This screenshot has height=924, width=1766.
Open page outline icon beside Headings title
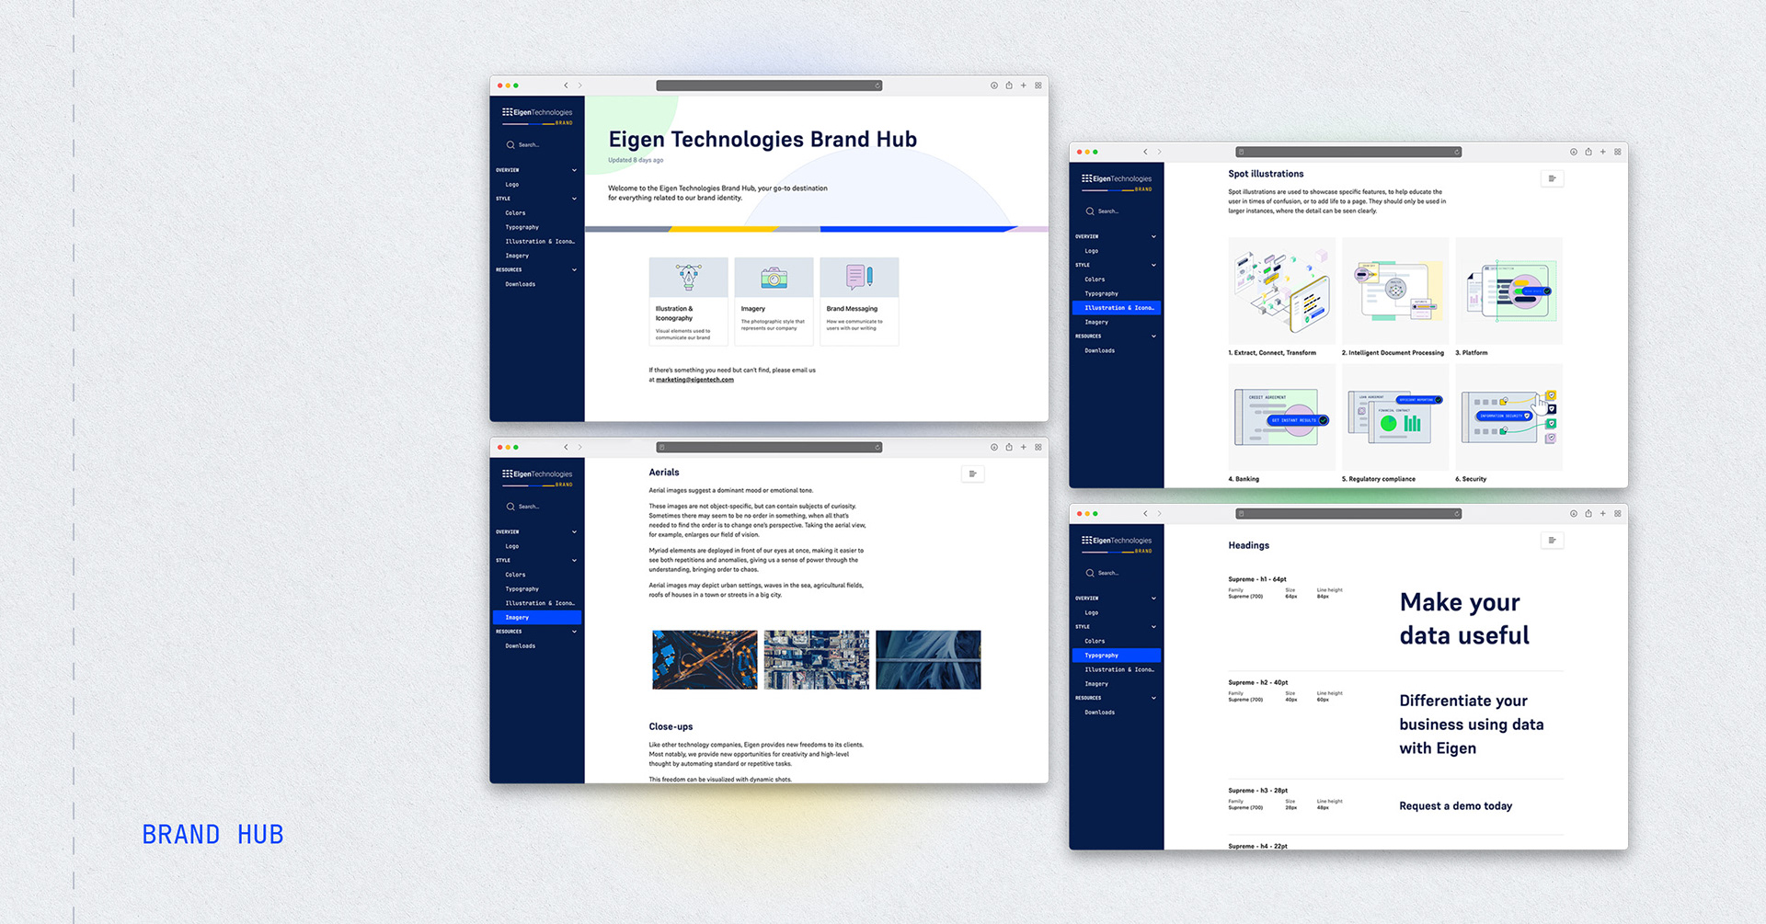[1552, 541]
